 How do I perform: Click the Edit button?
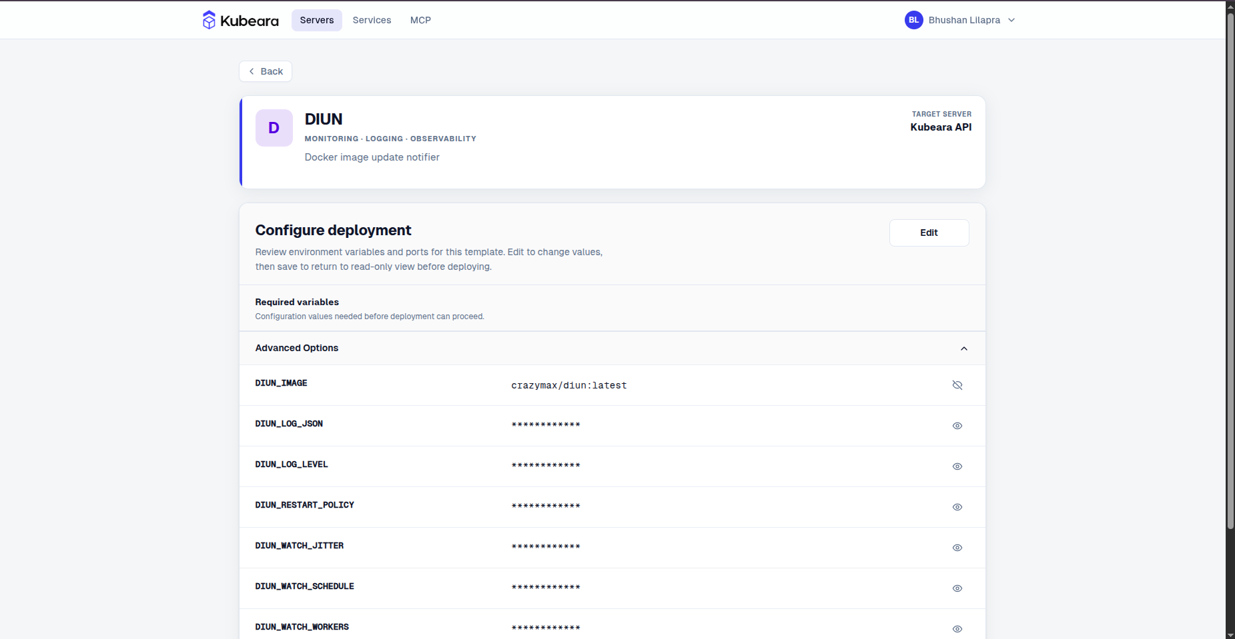coord(929,233)
